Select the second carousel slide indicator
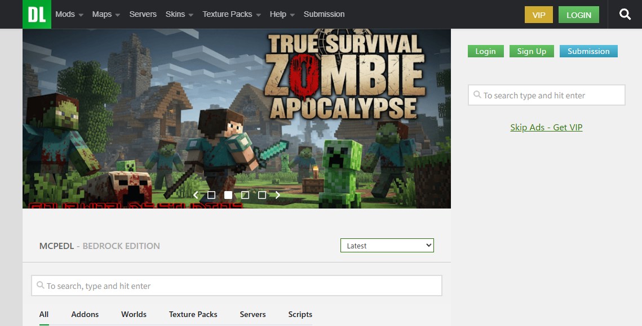This screenshot has width=642, height=326. point(228,195)
